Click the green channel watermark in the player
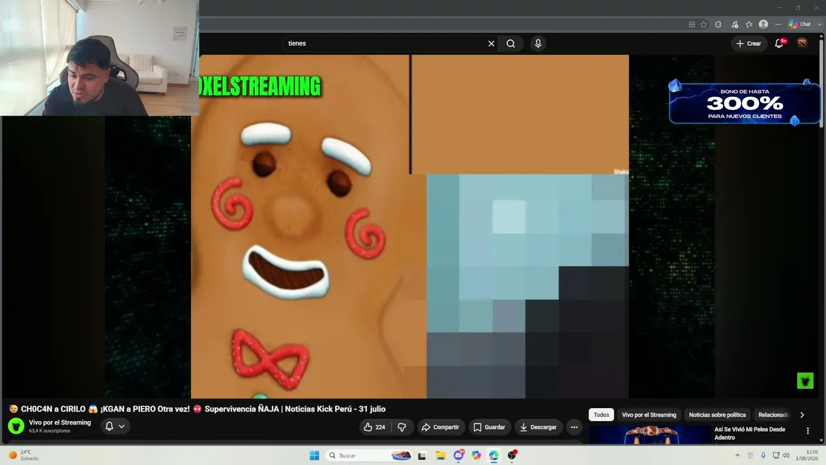This screenshot has width=826, height=465. tap(805, 381)
